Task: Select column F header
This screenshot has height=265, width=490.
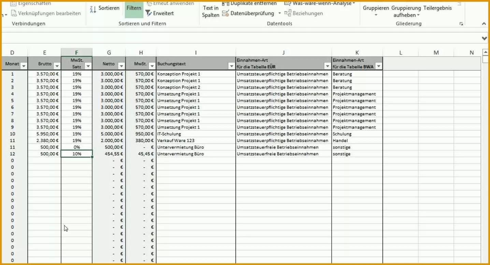Action: (76, 52)
